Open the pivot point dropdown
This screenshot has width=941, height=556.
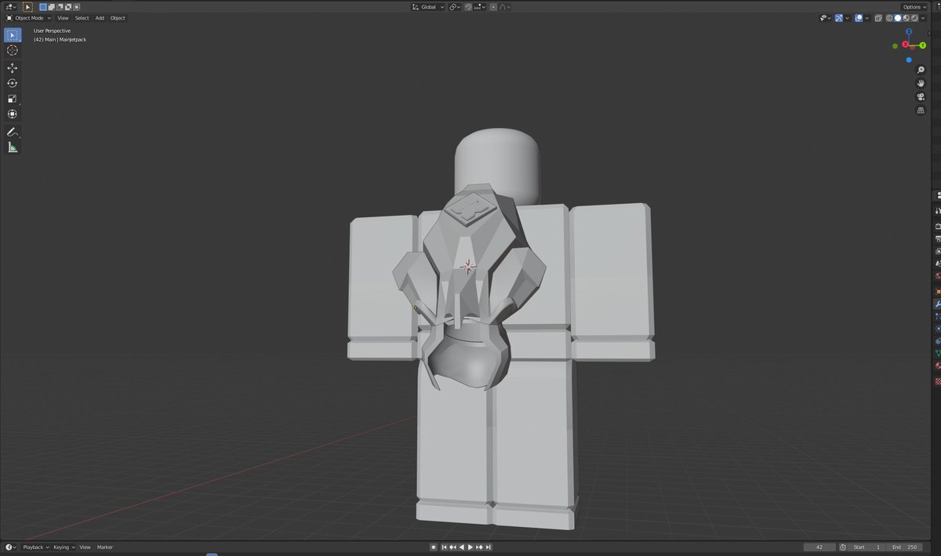[455, 7]
